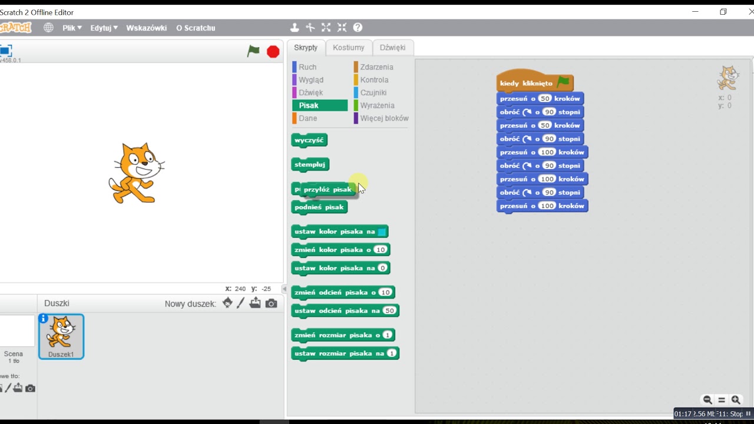Paint a new sprite with brush
The image size is (754, 424).
coord(241,303)
